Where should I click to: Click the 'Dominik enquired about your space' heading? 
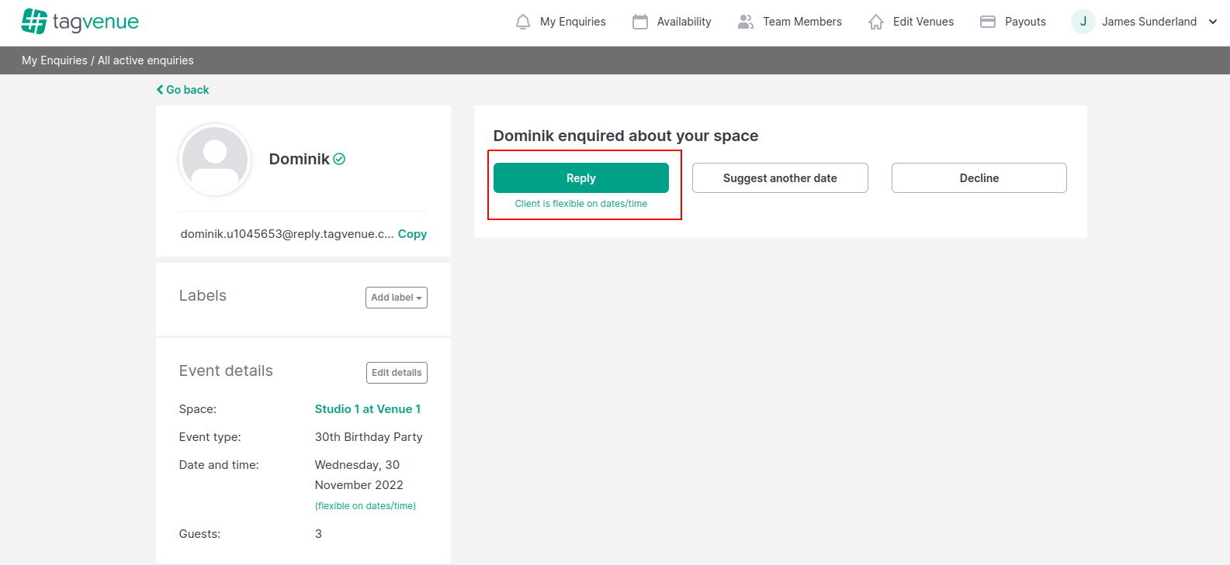coord(626,136)
